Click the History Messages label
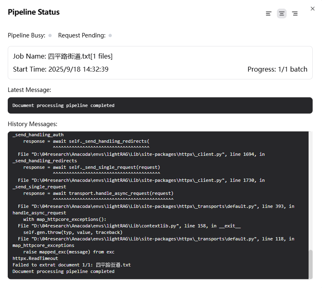 click(x=33, y=124)
